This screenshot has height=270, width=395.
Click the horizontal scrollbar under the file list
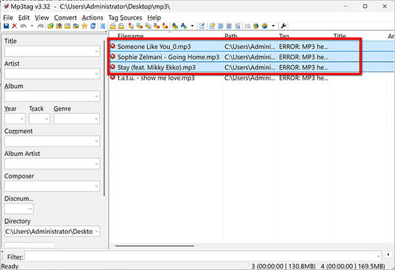point(155,246)
